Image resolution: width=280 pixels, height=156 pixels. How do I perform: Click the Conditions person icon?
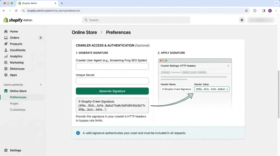[6, 50]
